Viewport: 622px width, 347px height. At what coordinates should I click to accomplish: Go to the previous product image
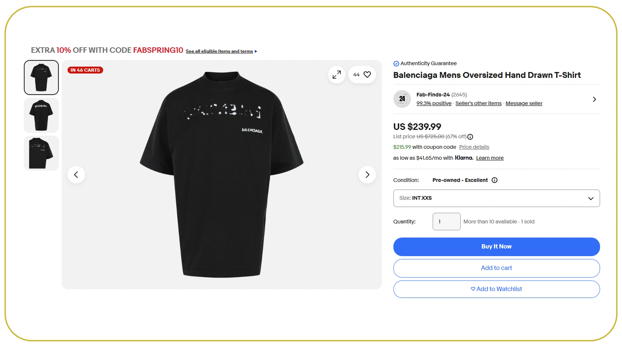[76, 175]
